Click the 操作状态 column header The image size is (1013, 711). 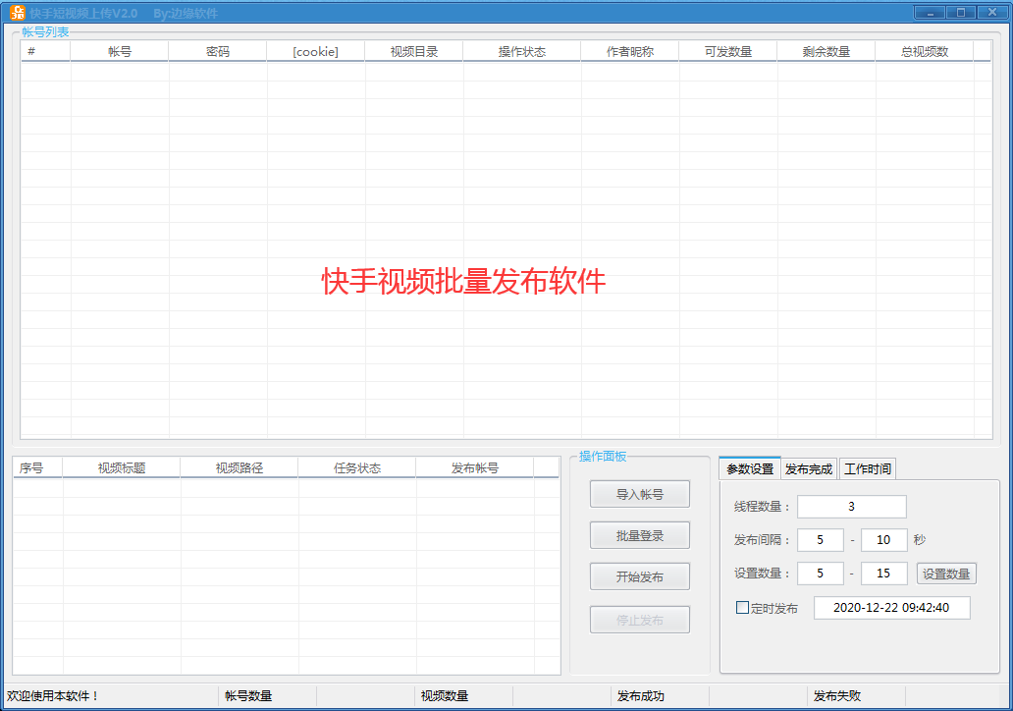coord(522,52)
